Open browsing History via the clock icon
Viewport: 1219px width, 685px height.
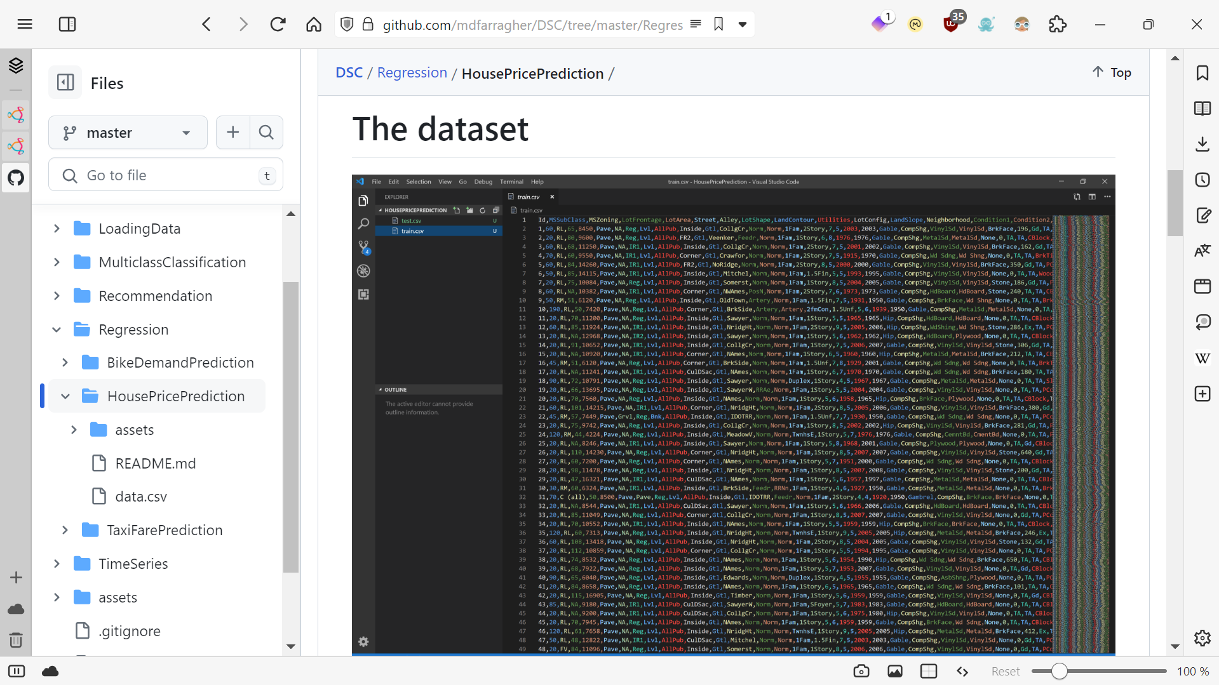(x=1202, y=180)
